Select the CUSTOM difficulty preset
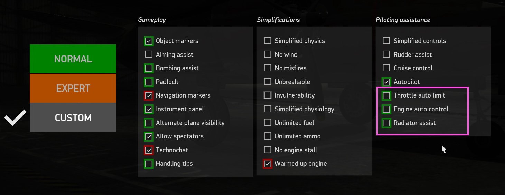The image size is (505, 195). click(x=73, y=118)
